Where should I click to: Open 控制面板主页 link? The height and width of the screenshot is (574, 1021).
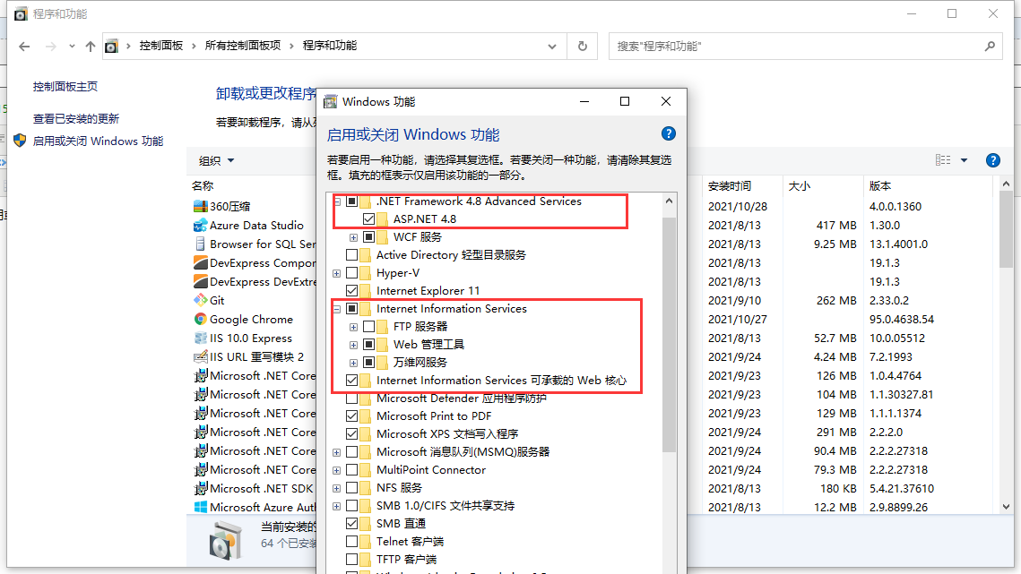coord(65,86)
